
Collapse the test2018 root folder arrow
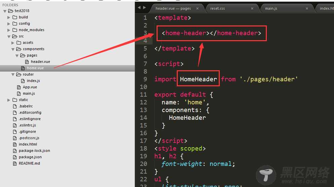[x=5, y=11]
